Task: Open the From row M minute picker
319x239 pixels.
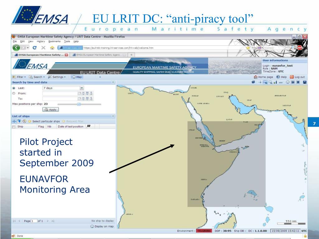Action: [87, 93]
